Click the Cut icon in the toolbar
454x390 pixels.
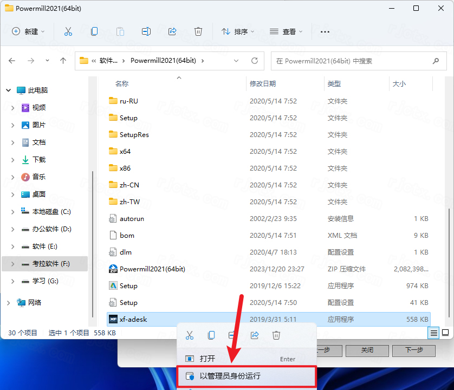pyautogui.click(x=68, y=31)
